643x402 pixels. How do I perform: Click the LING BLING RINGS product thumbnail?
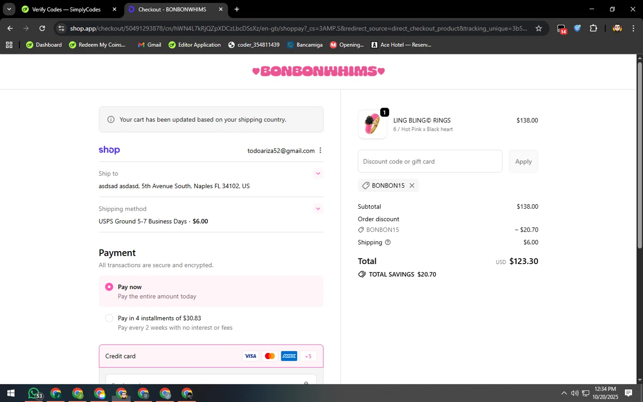[373, 124]
